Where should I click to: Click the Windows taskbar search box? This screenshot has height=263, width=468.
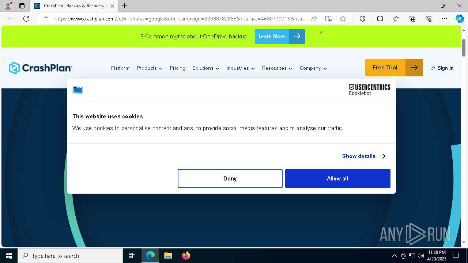click(70, 256)
